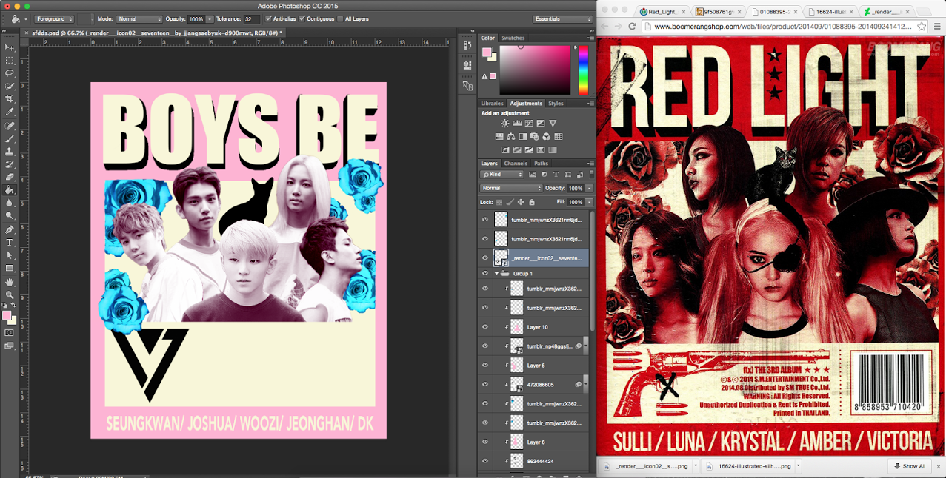Collapse the Group 1 folder
The width and height of the screenshot is (946, 478).
(x=496, y=274)
